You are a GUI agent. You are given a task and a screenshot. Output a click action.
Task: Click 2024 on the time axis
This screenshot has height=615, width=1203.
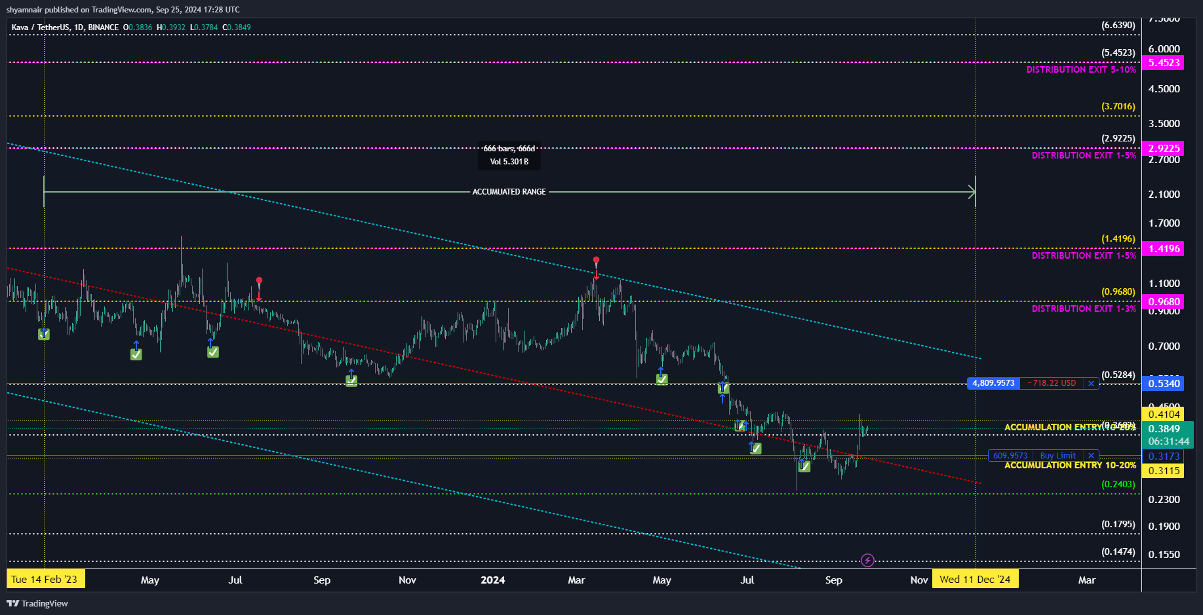pyautogui.click(x=493, y=580)
